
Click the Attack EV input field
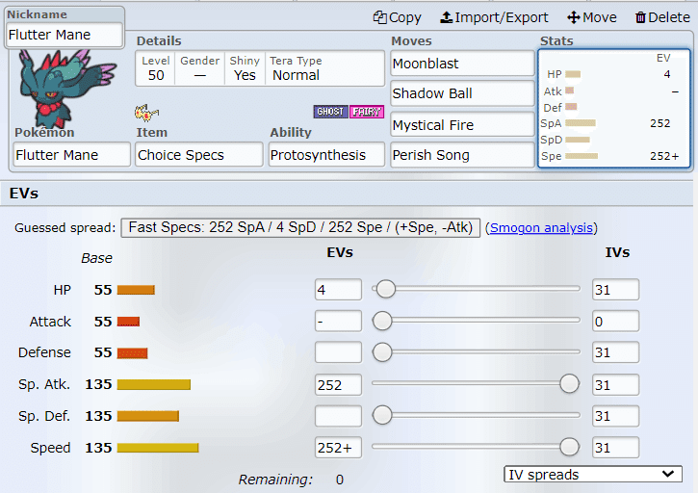pos(338,321)
